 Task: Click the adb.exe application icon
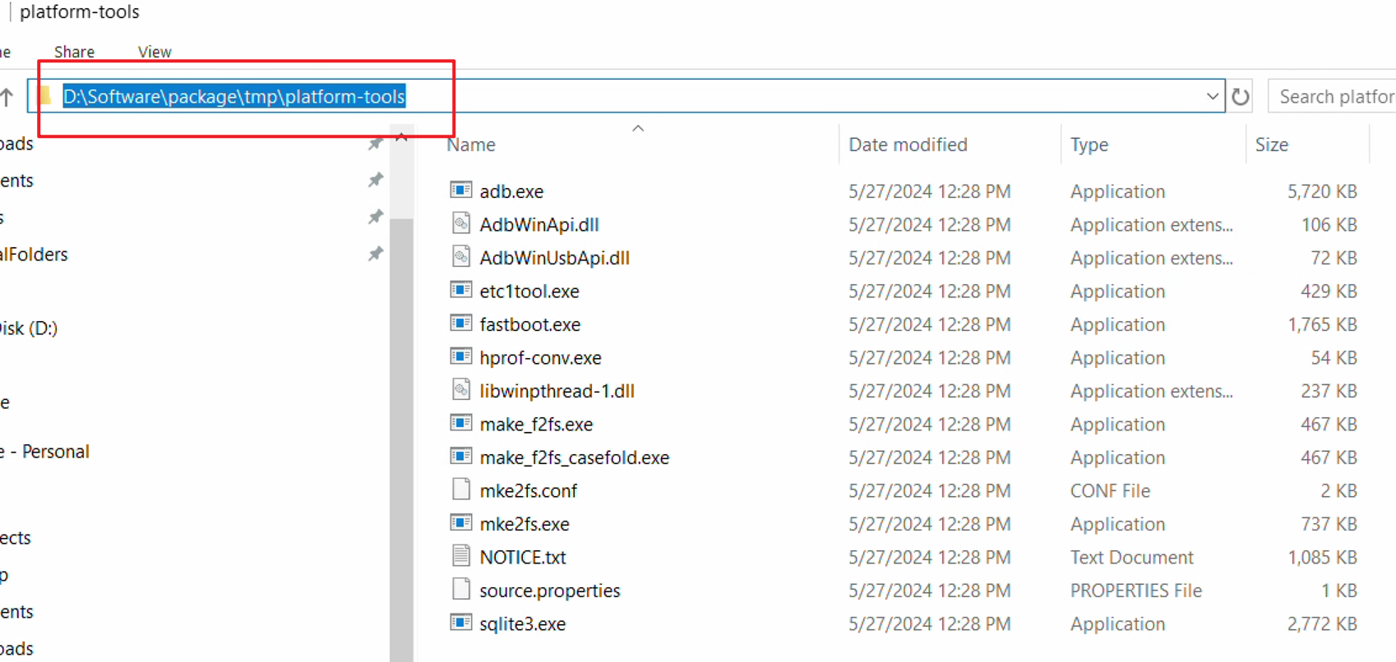coord(460,191)
